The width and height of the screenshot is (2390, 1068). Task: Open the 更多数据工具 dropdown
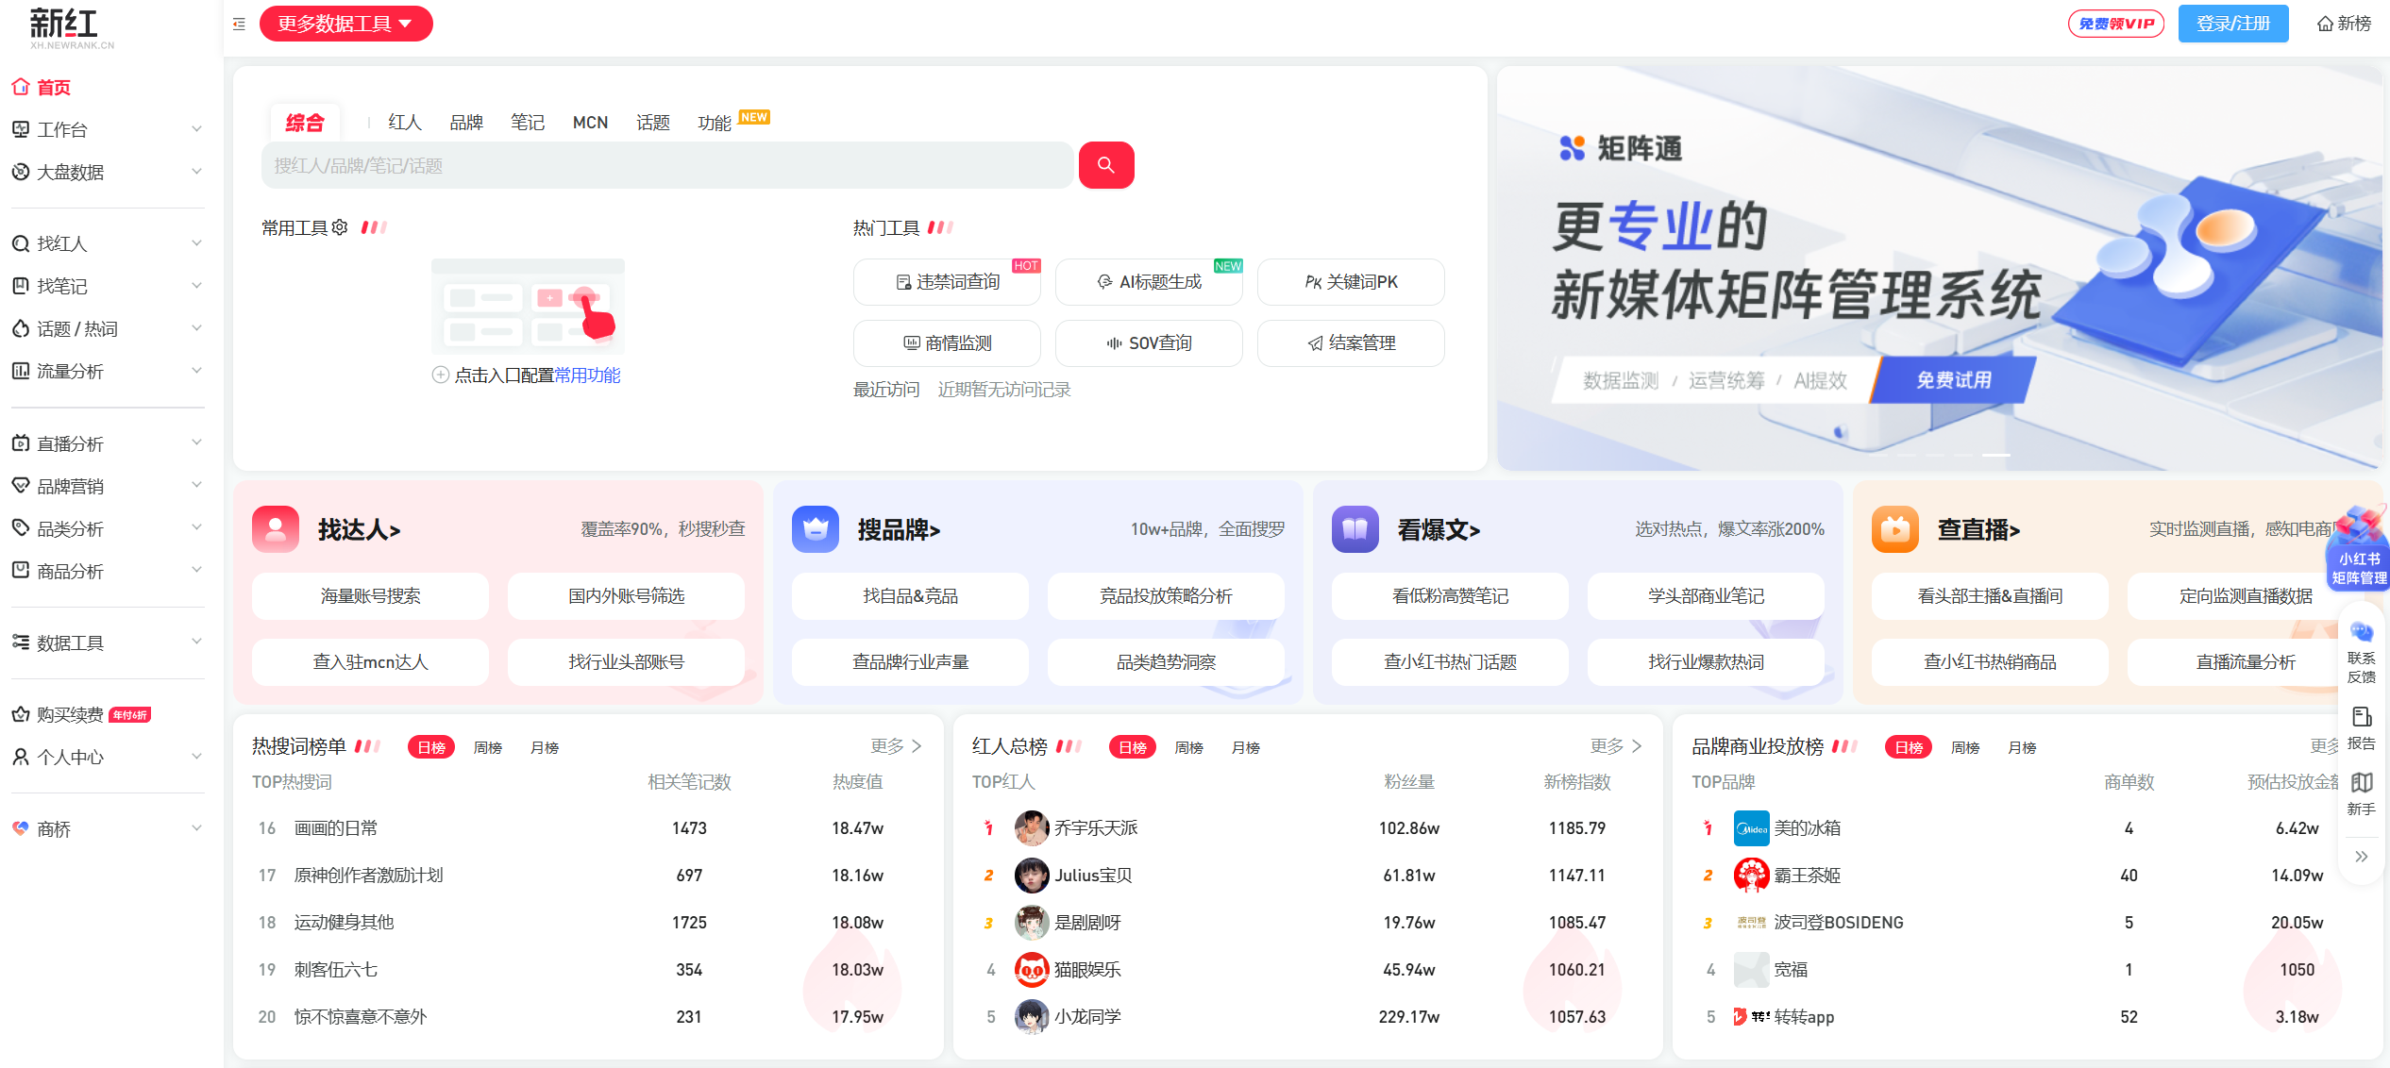tap(345, 24)
